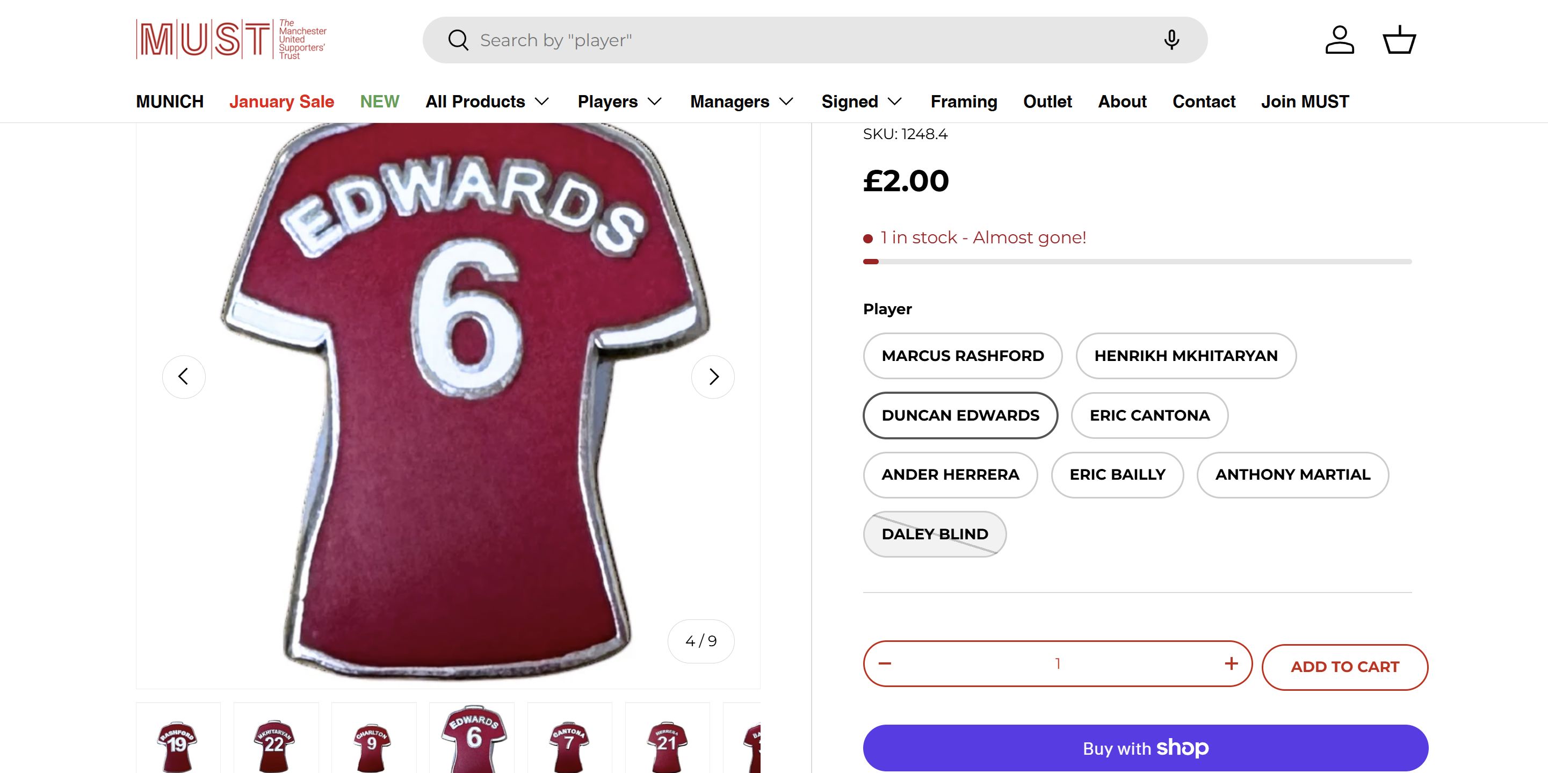Image resolution: width=1548 pixels, height=773 pixels.
Task: Open the account profile icon
Action: pos(1340,40)
